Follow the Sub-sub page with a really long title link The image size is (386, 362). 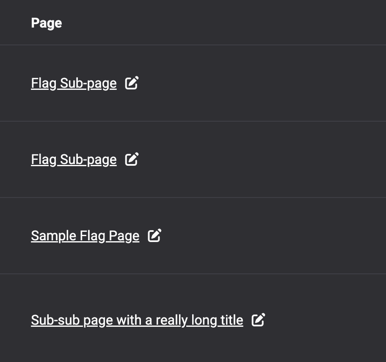pos(137,320)
